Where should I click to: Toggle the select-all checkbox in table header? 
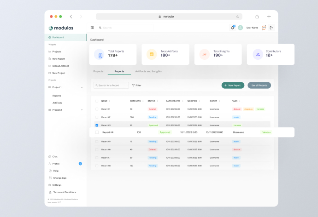97,101
